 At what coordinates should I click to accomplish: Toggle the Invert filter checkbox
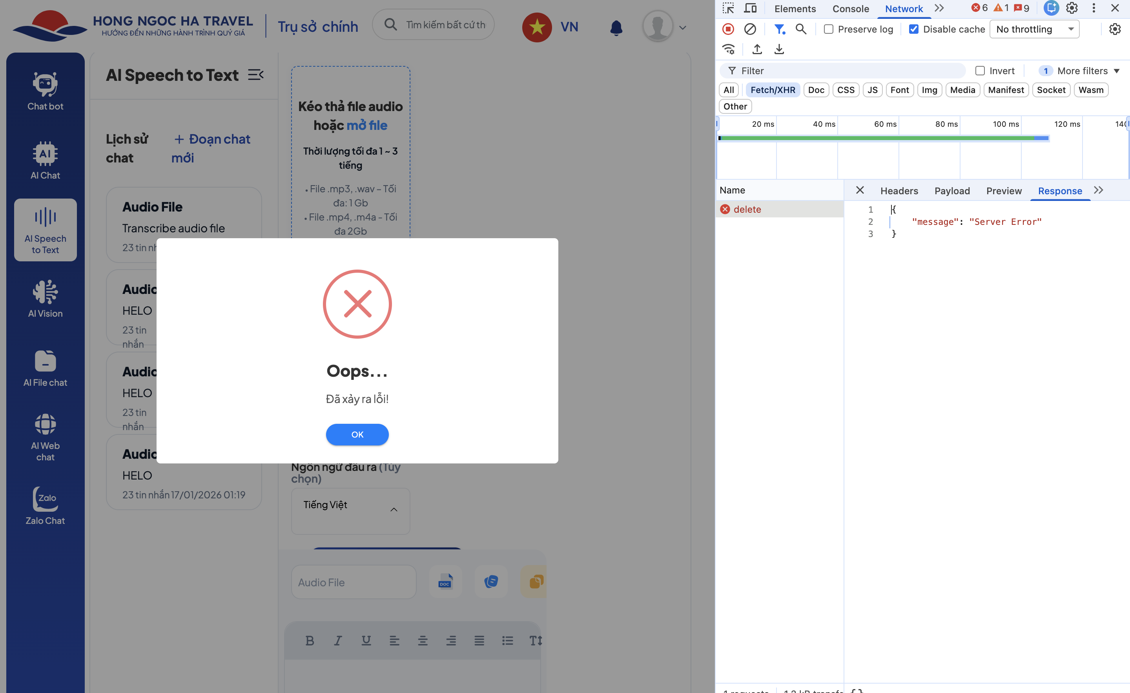click(x=980, y=71)
